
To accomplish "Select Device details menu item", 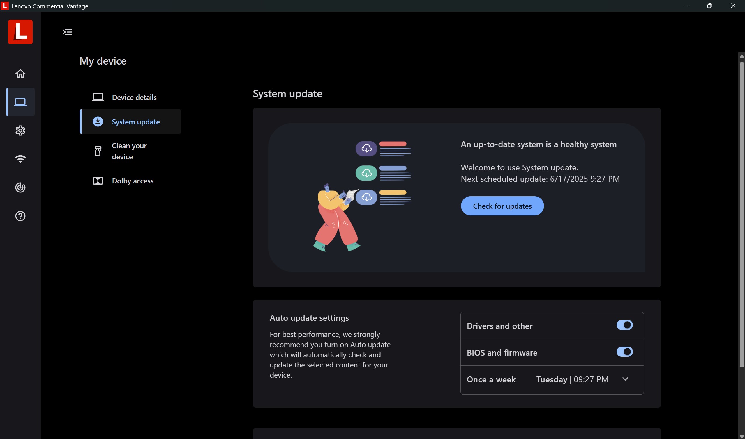I will [x=134, y=97].
